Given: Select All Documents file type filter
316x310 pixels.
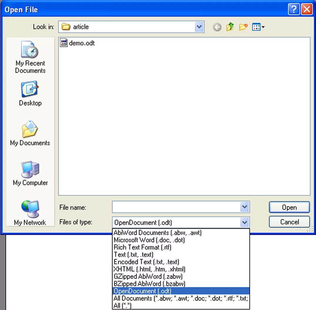Looking at the screenshot, I should point(181,298).
